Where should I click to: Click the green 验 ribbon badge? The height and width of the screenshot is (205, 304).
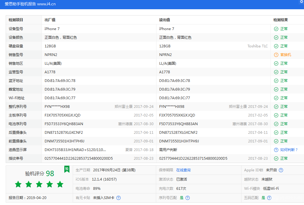pyautogui.click(x=67, y=169)
